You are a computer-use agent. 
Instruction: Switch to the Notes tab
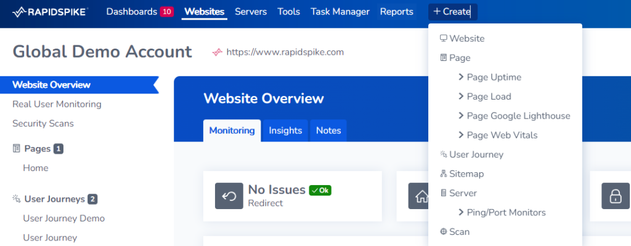328,130
